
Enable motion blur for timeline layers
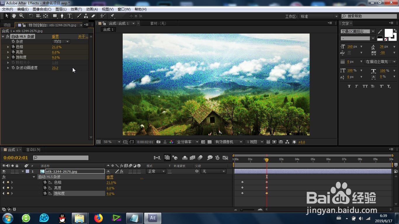(x=200, y=157)
